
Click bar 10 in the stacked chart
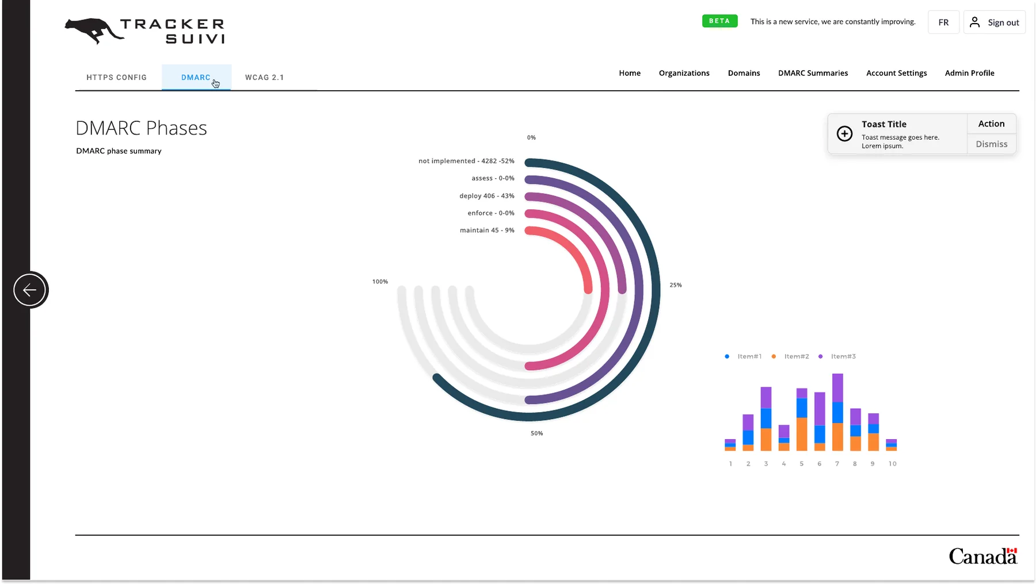click(x=891, y=445)
